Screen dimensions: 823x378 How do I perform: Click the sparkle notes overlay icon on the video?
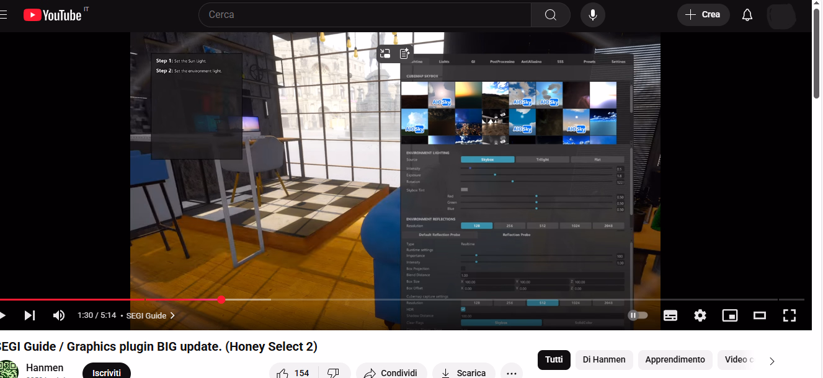coord(404,54)
